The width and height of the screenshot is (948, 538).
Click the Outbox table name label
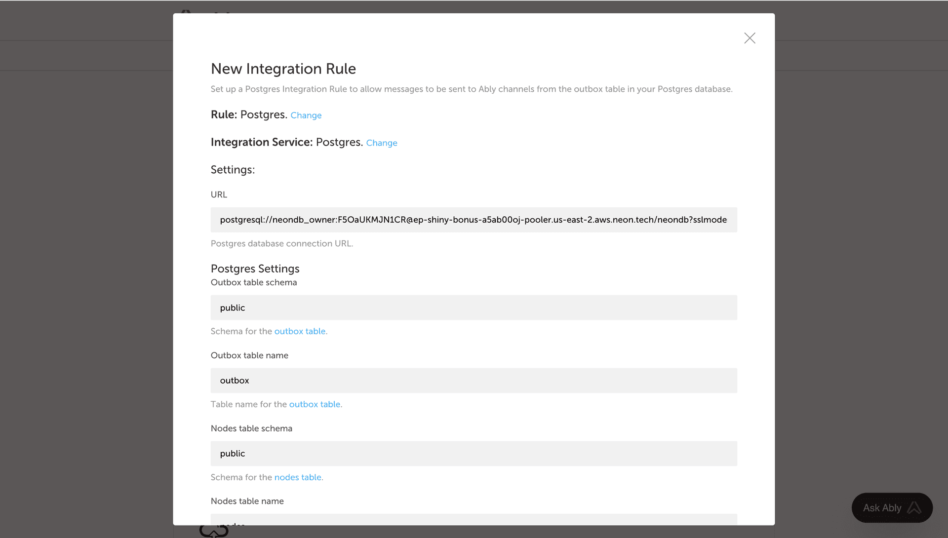pyautogui.click(x=249, y=355)
